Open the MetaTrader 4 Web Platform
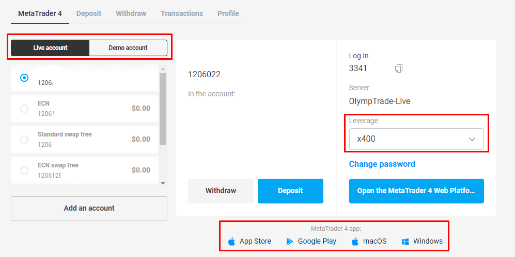Viewport: 515px width, 257px height. click(x=416, y=191)
